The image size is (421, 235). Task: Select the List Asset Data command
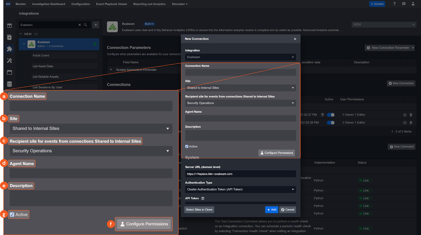click(64, 66)
